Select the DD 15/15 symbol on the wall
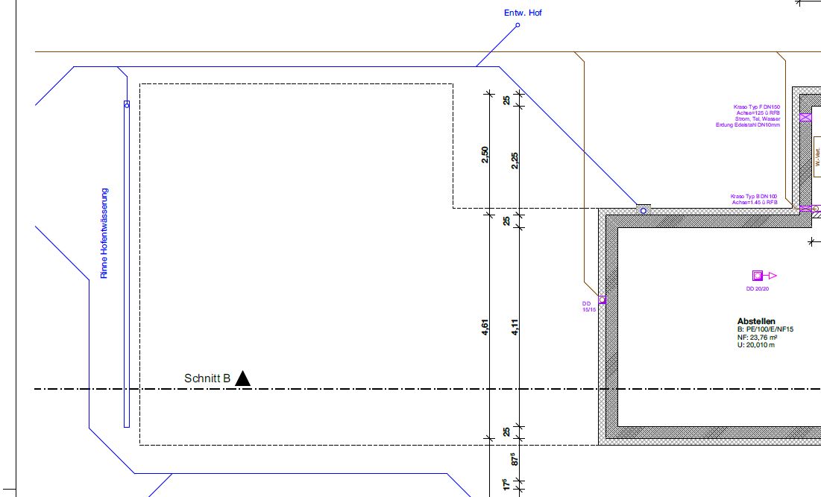This screenshot has width=821, height=497. coord(602,300)
